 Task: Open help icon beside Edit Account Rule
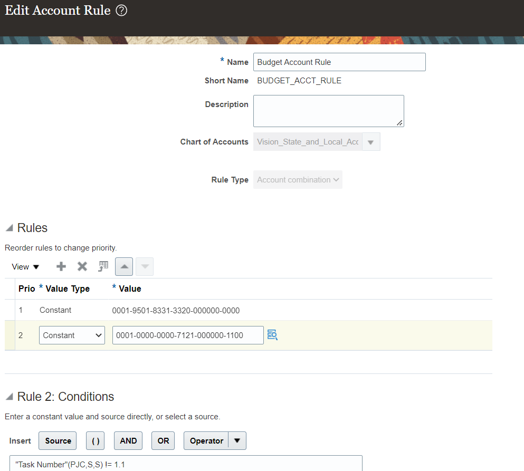121,11
